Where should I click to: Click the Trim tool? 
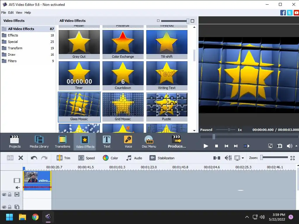63,158
